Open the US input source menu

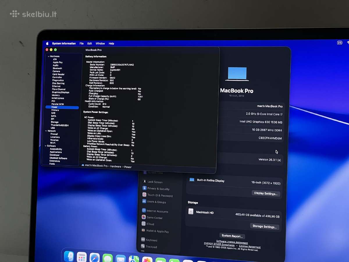tap(340, 43)
